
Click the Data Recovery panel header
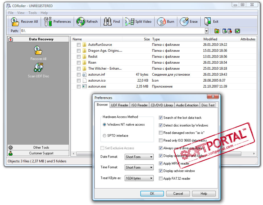38,39
